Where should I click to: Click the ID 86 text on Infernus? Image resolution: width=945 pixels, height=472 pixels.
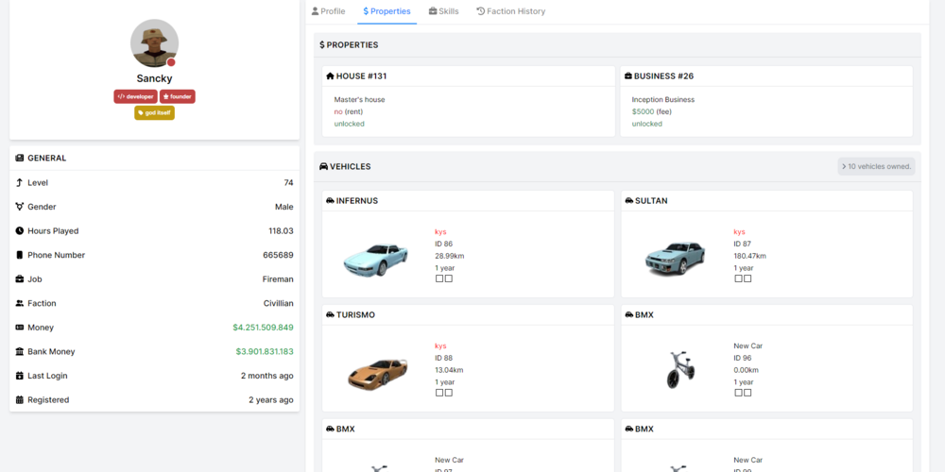tap(443, 244)
